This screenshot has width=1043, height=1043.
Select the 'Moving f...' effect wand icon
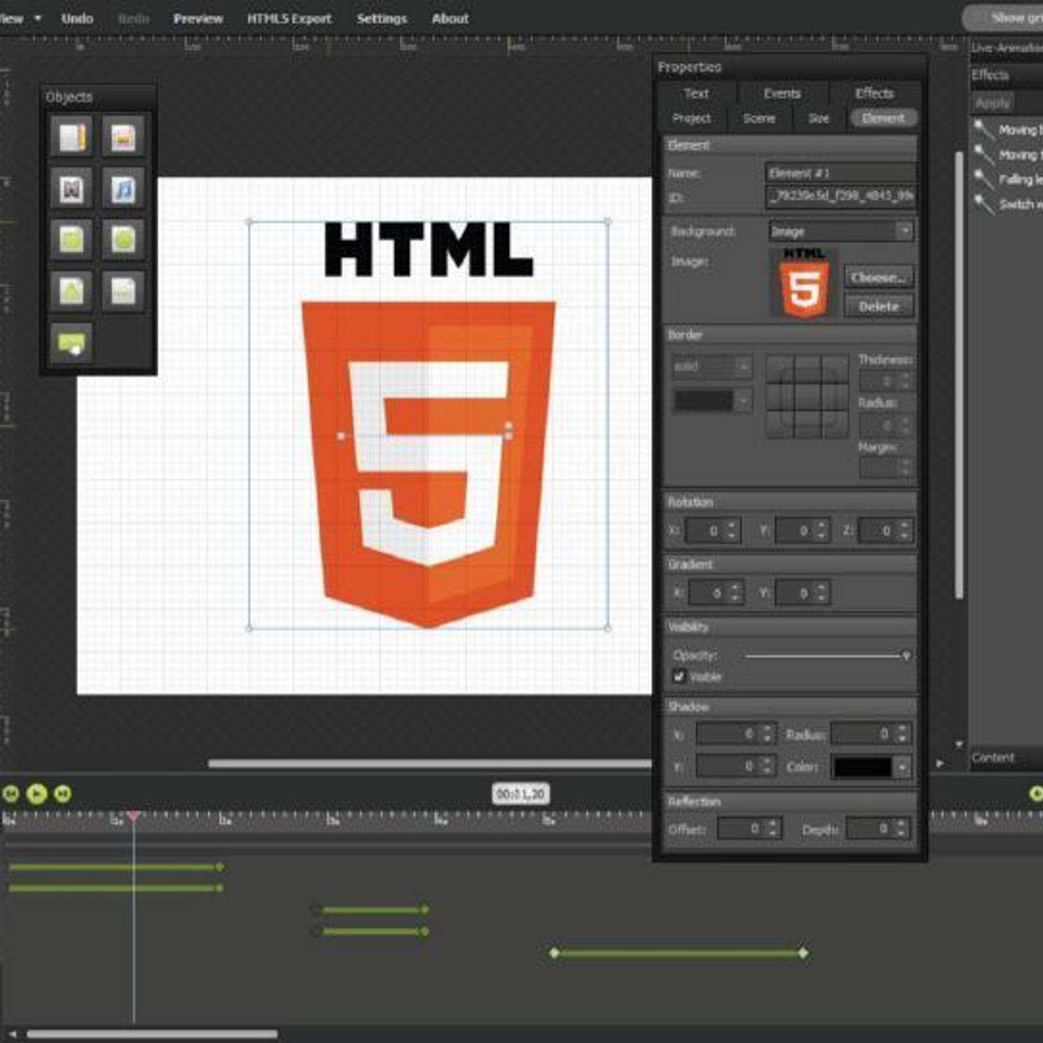click(984, 154)
